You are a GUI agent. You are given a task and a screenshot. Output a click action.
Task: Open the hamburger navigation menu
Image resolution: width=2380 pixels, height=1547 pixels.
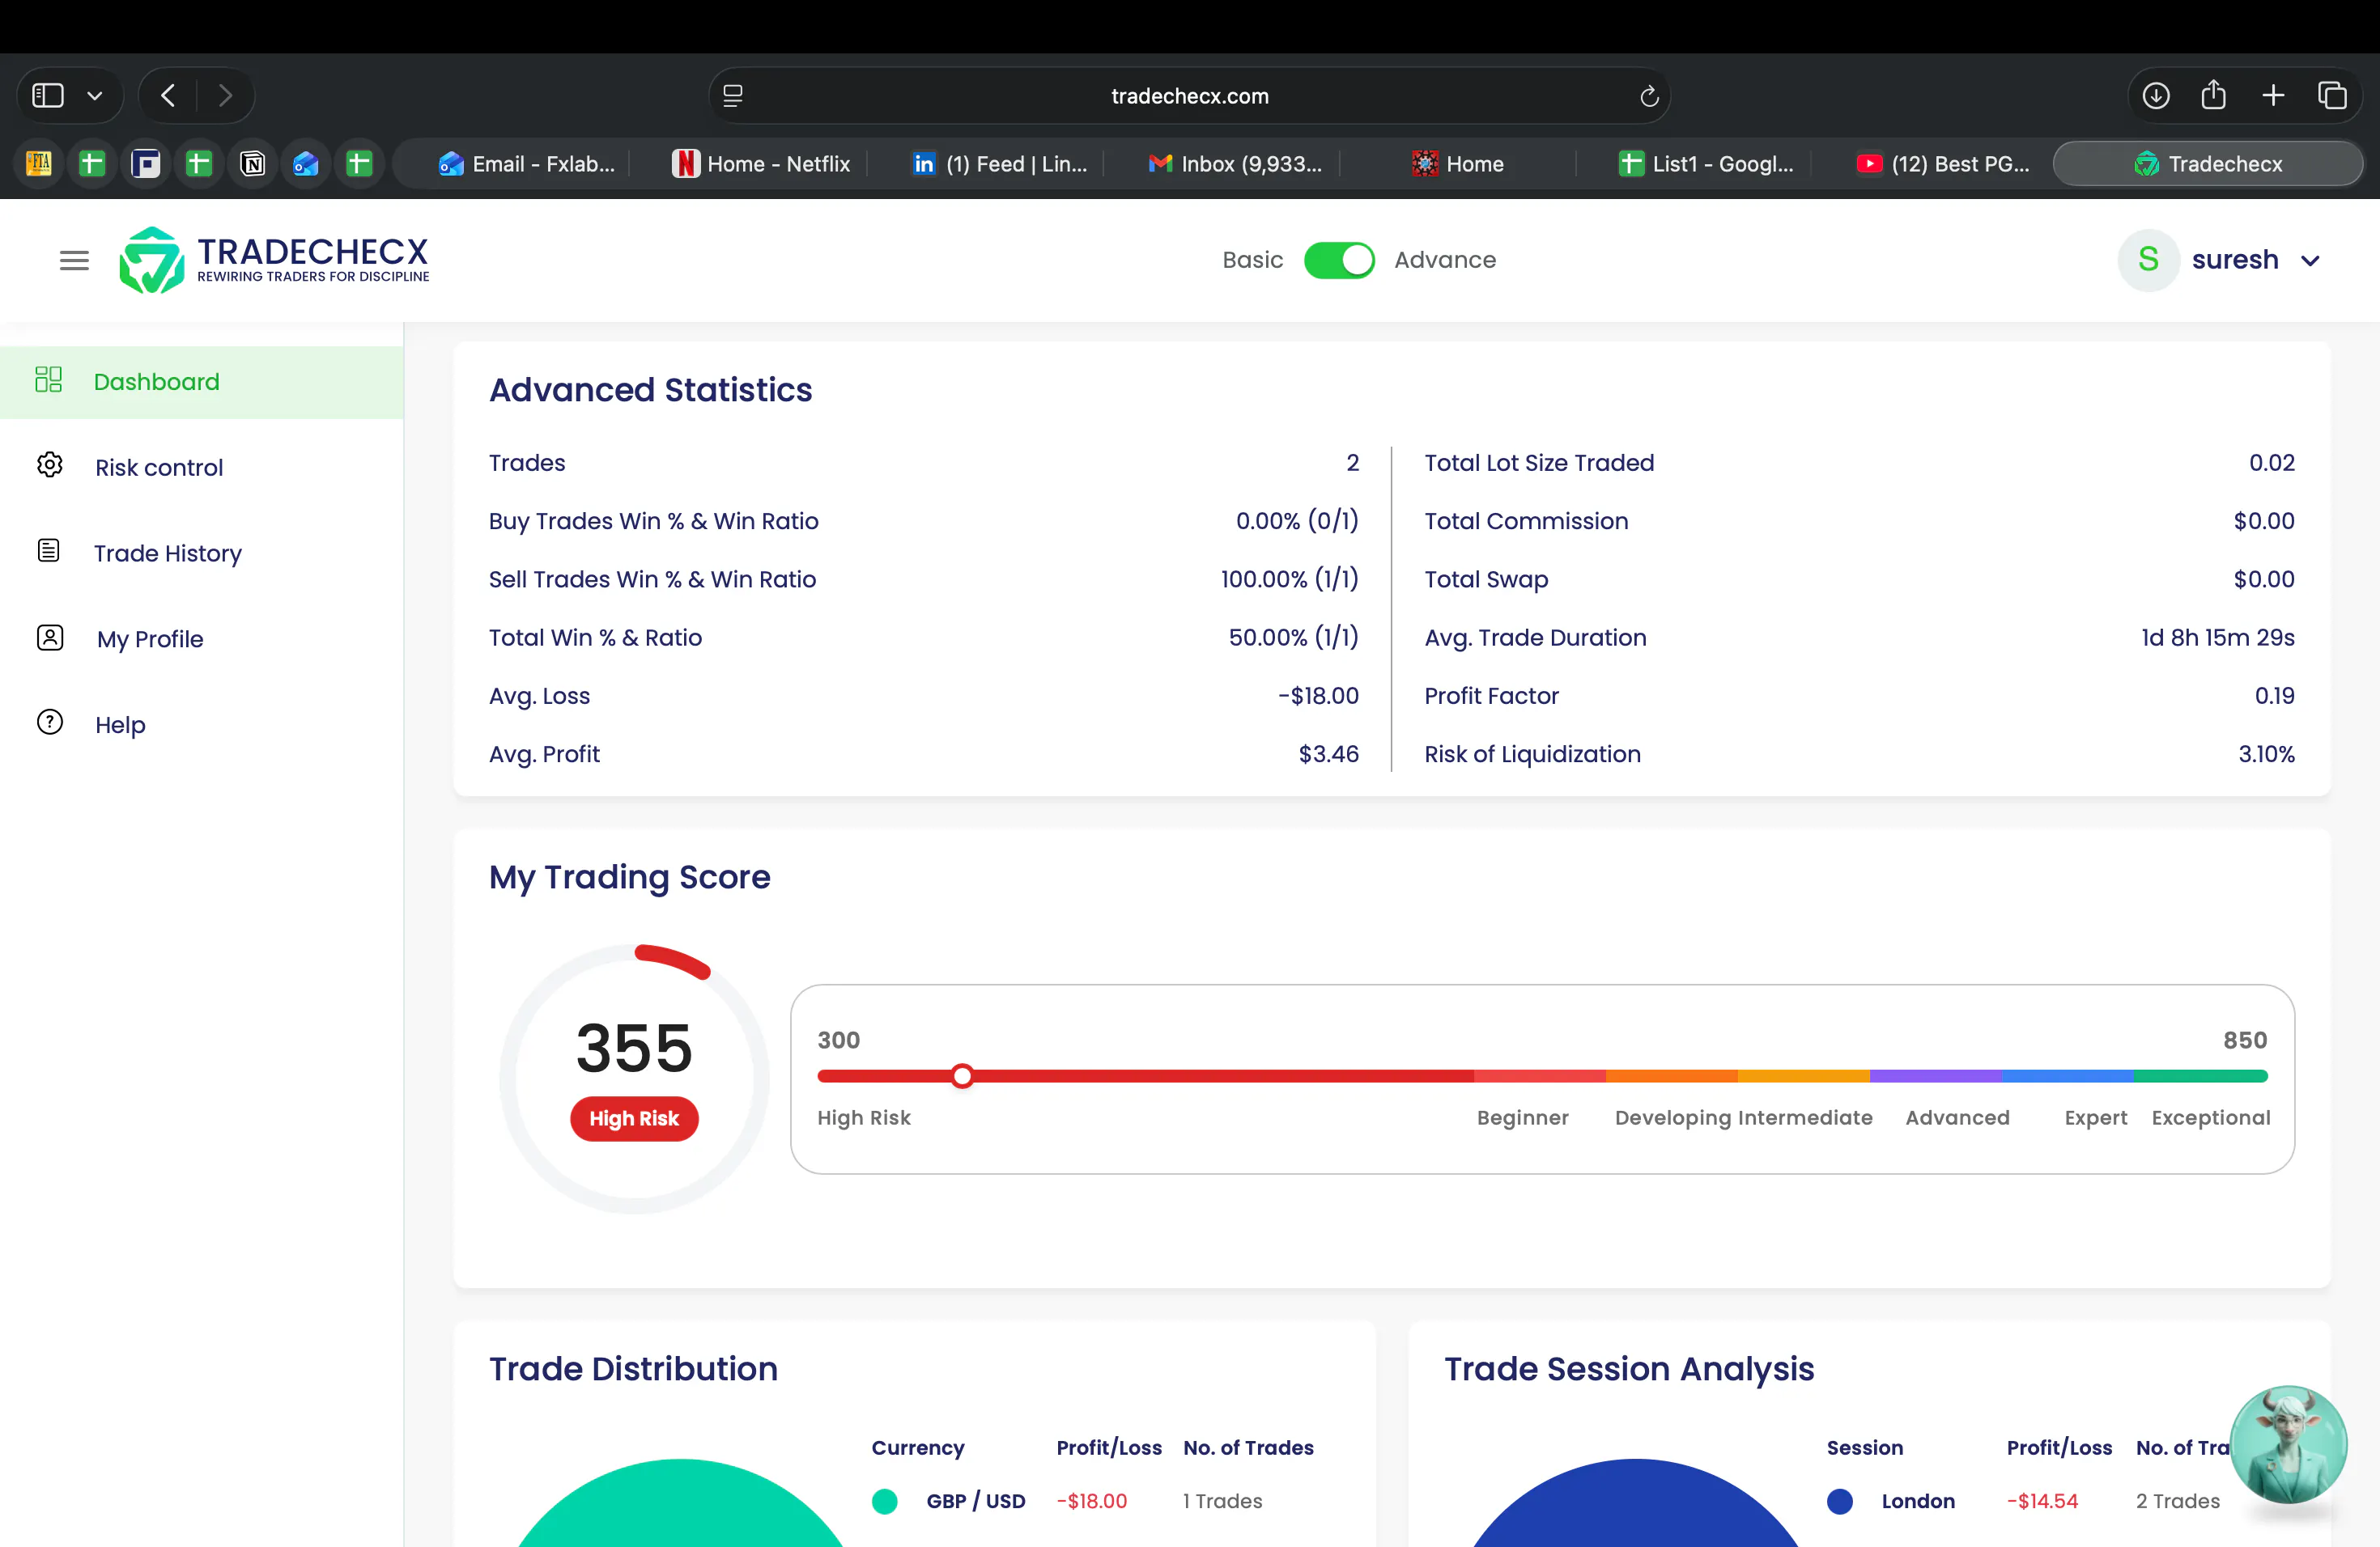[74, 261]
